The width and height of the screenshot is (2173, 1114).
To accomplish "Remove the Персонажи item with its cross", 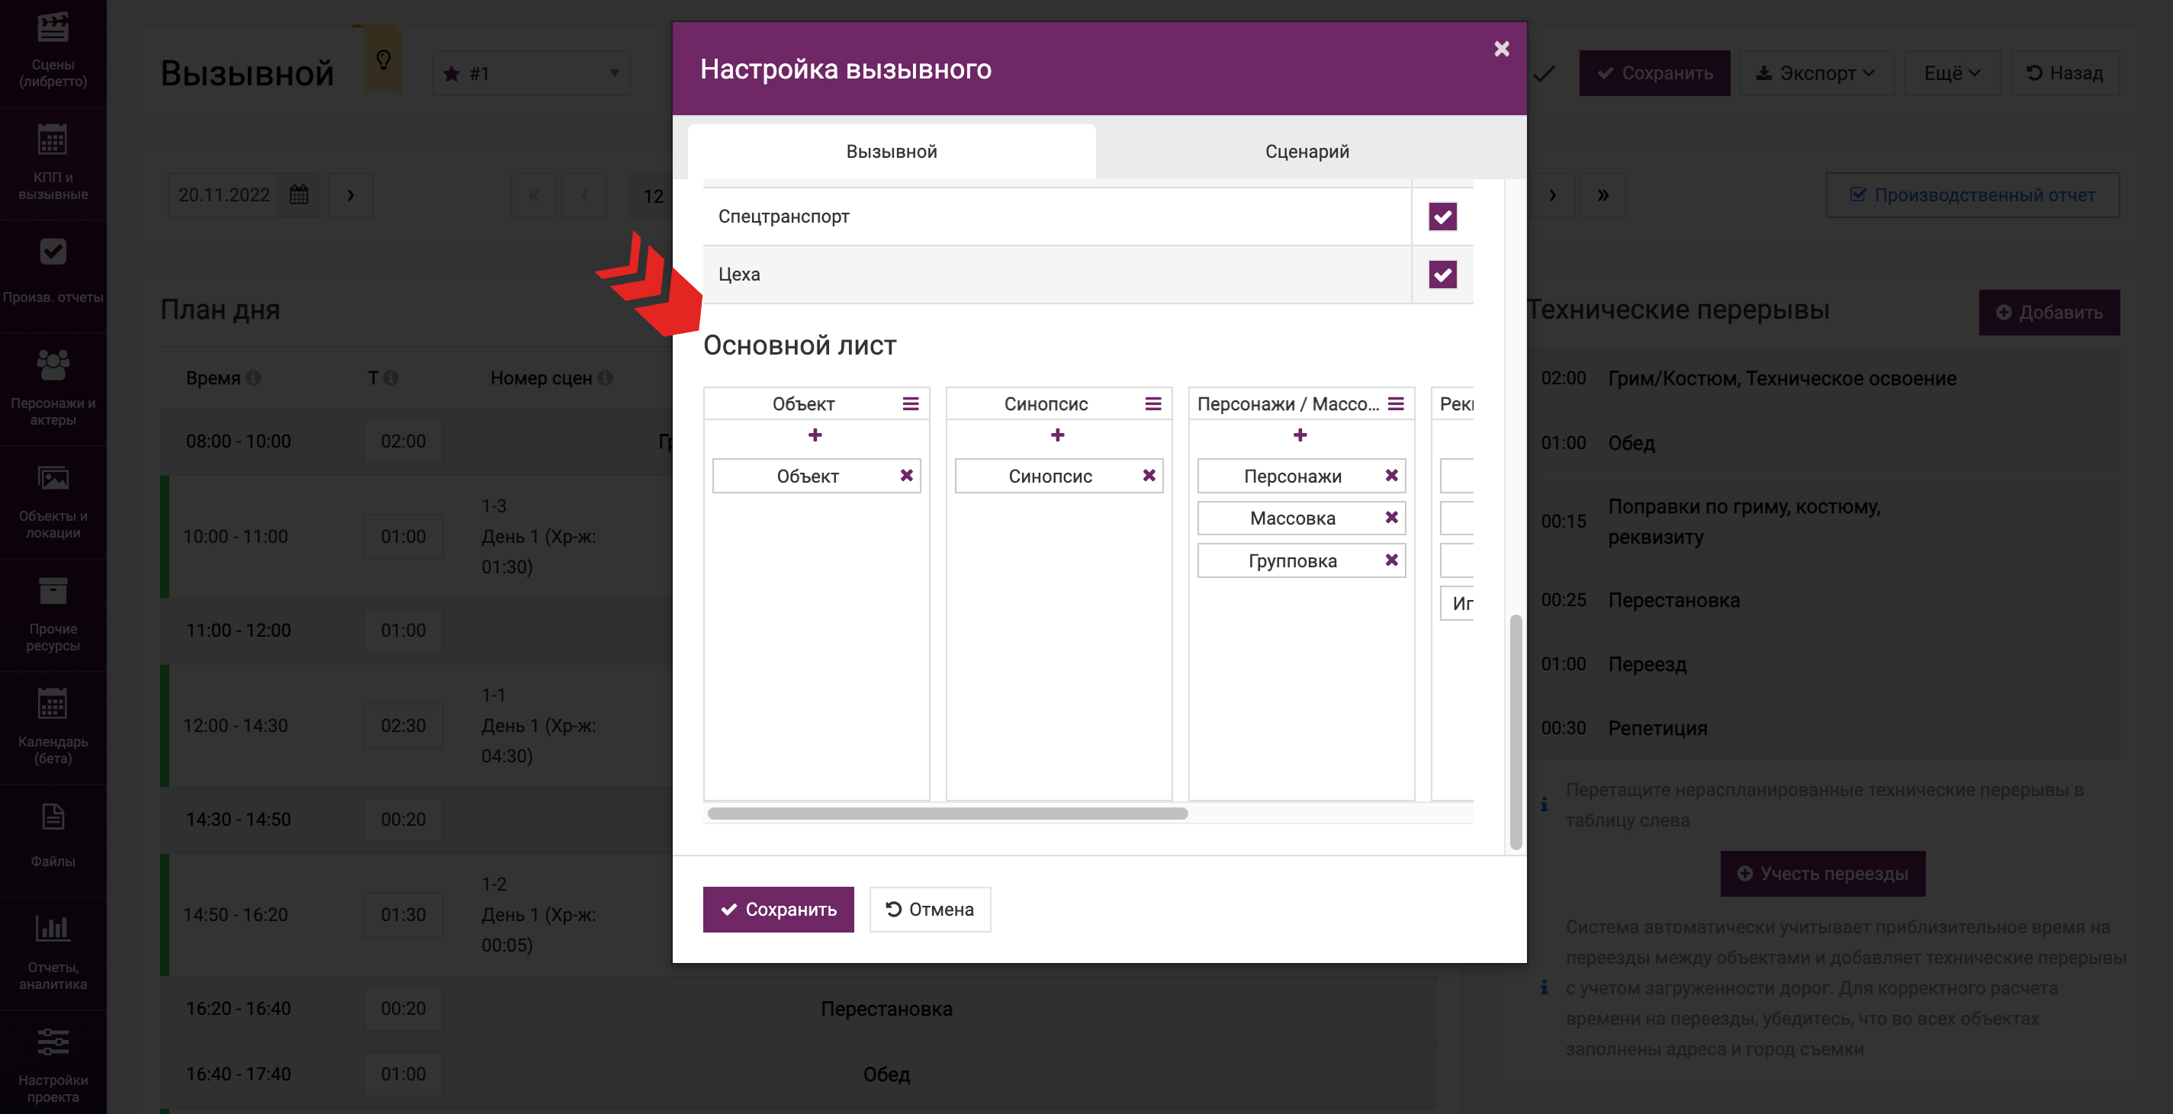I will (1392, 476).
